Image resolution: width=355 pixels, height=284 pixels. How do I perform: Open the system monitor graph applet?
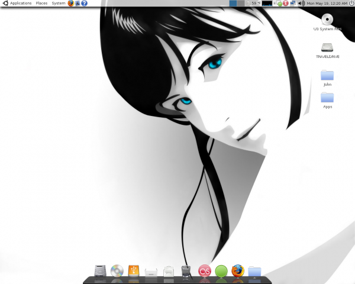[267, 3]
